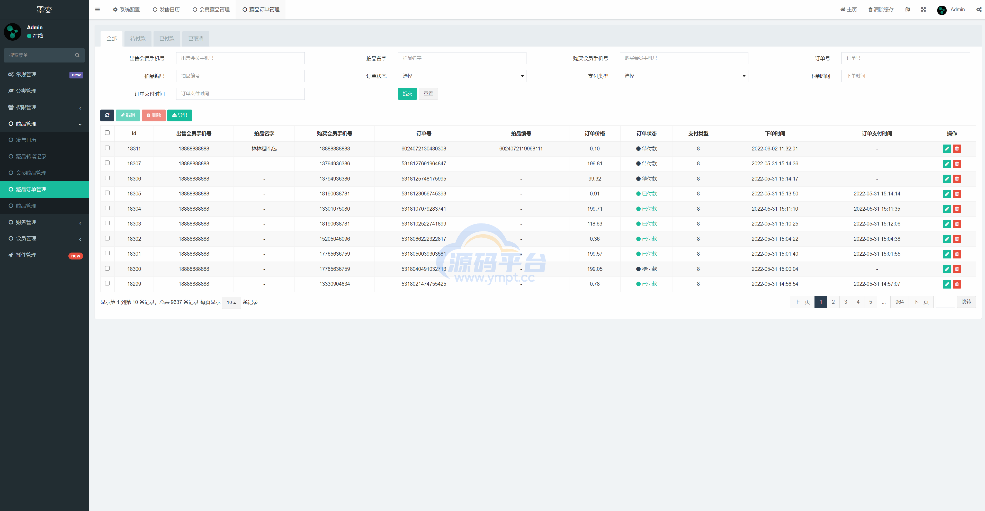Screen dimensions: 985x511
Task: Tick the checkbox for order 18305
Action: click(x=107, y=193)
